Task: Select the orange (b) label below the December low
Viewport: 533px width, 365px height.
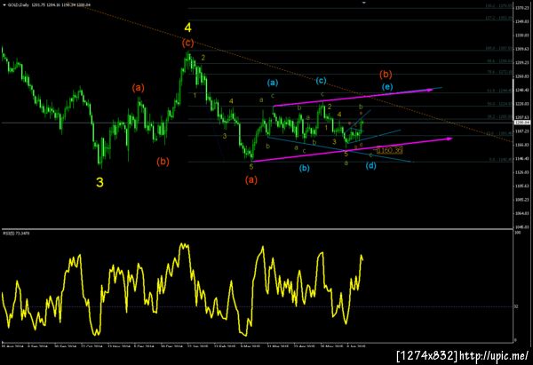Action: click(x=163, y=162)
